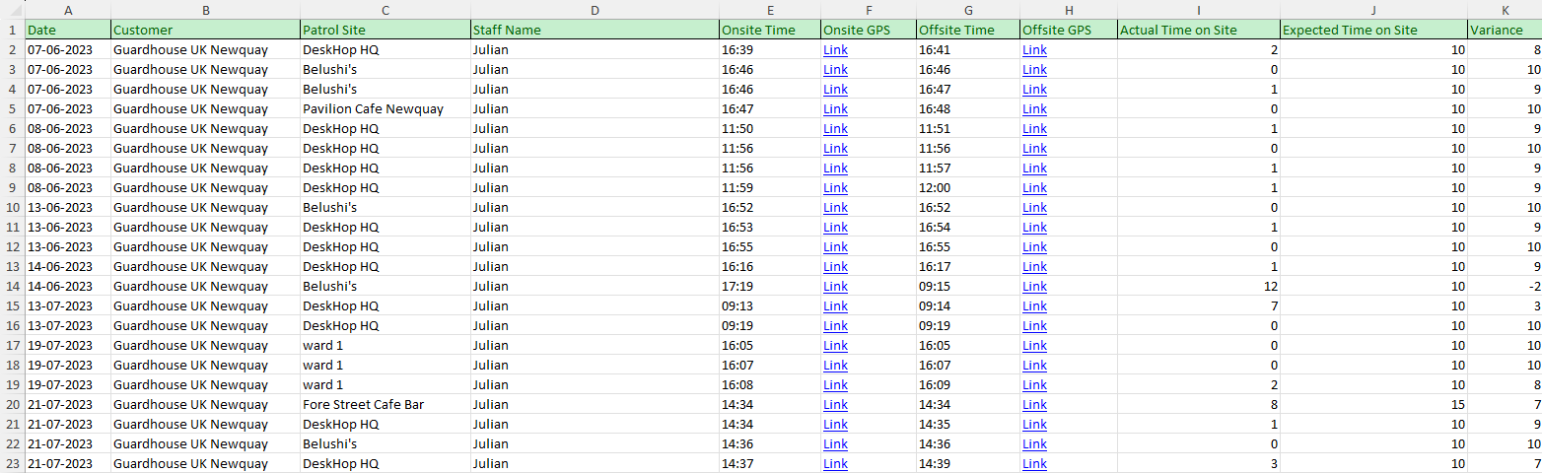Select onsite time 11:50 cell
The height and width of the screenshot is (473, 1542).
tap(770, 129)
